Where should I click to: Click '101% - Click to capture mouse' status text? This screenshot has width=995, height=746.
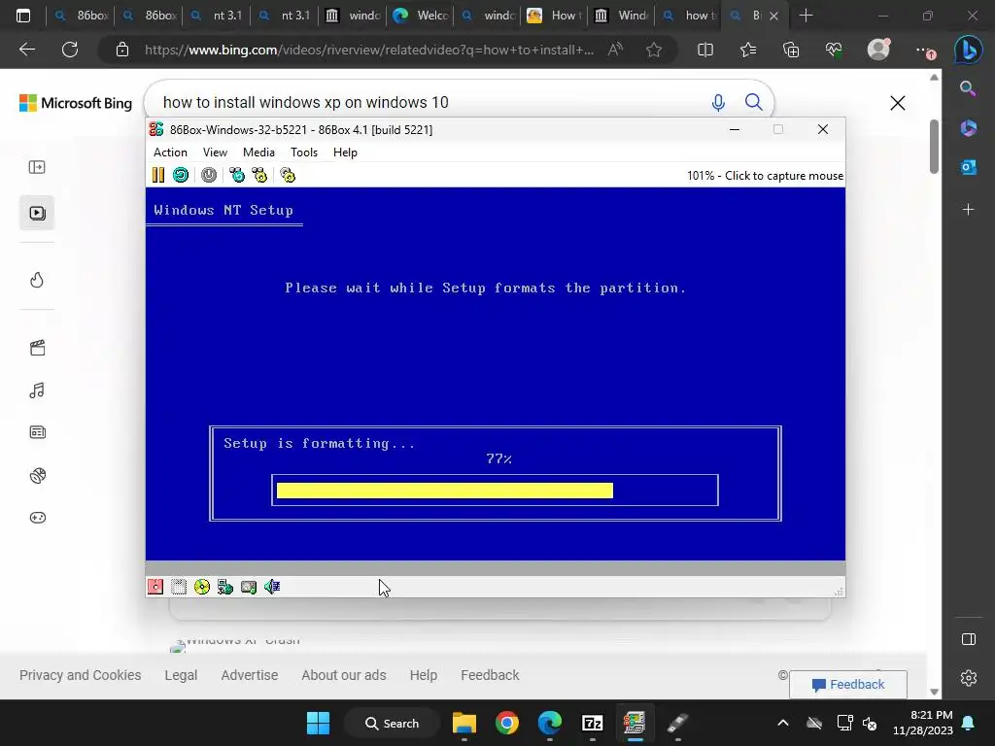(765, 176)
